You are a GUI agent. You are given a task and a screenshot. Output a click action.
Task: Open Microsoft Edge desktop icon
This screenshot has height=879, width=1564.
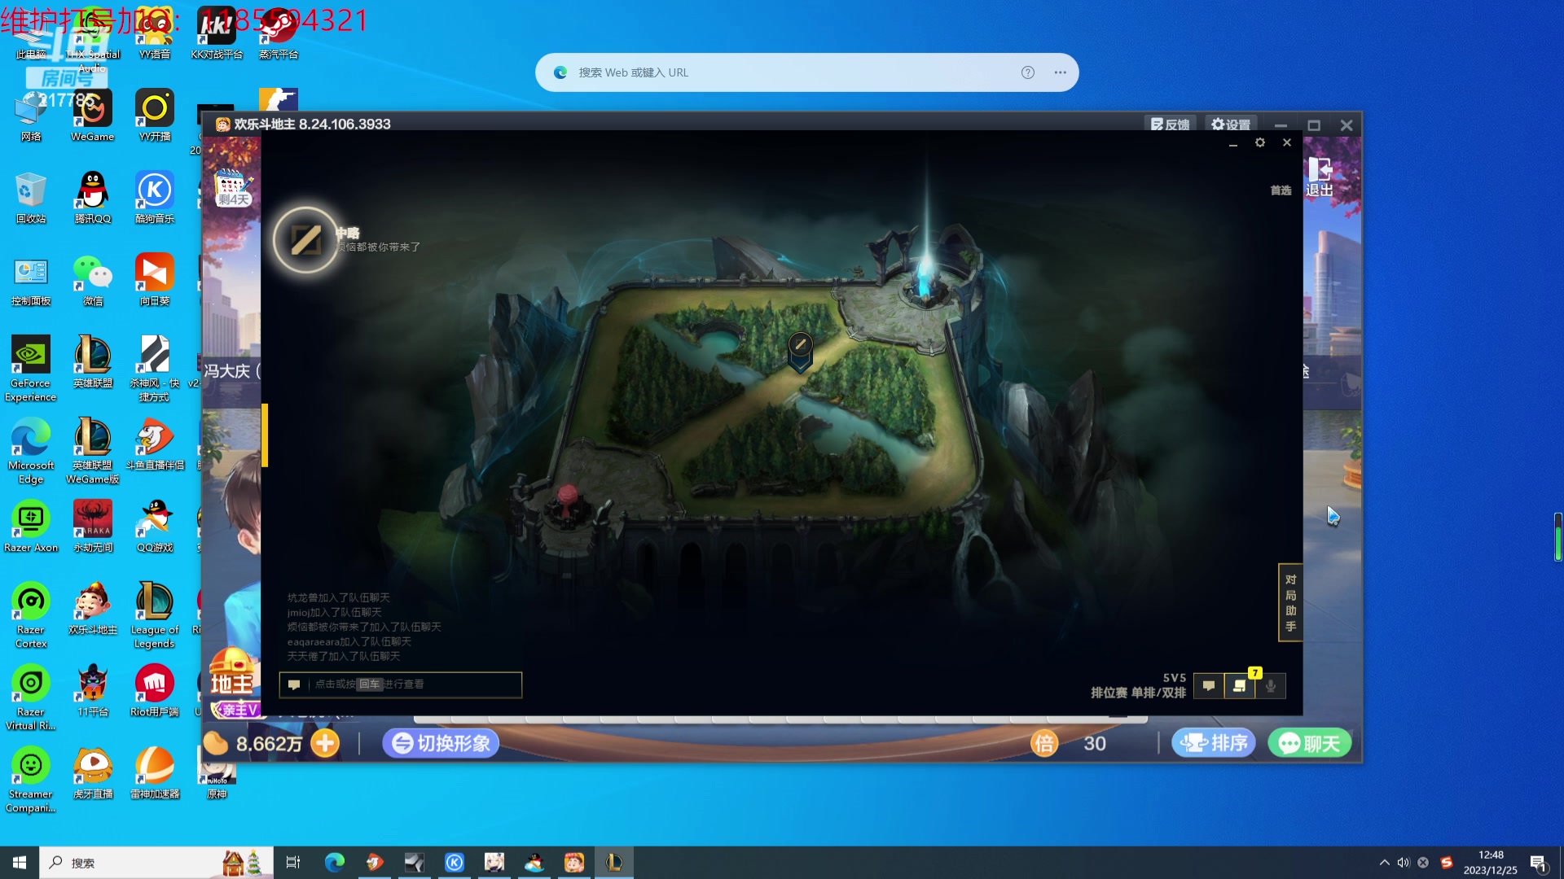point(31,451)
